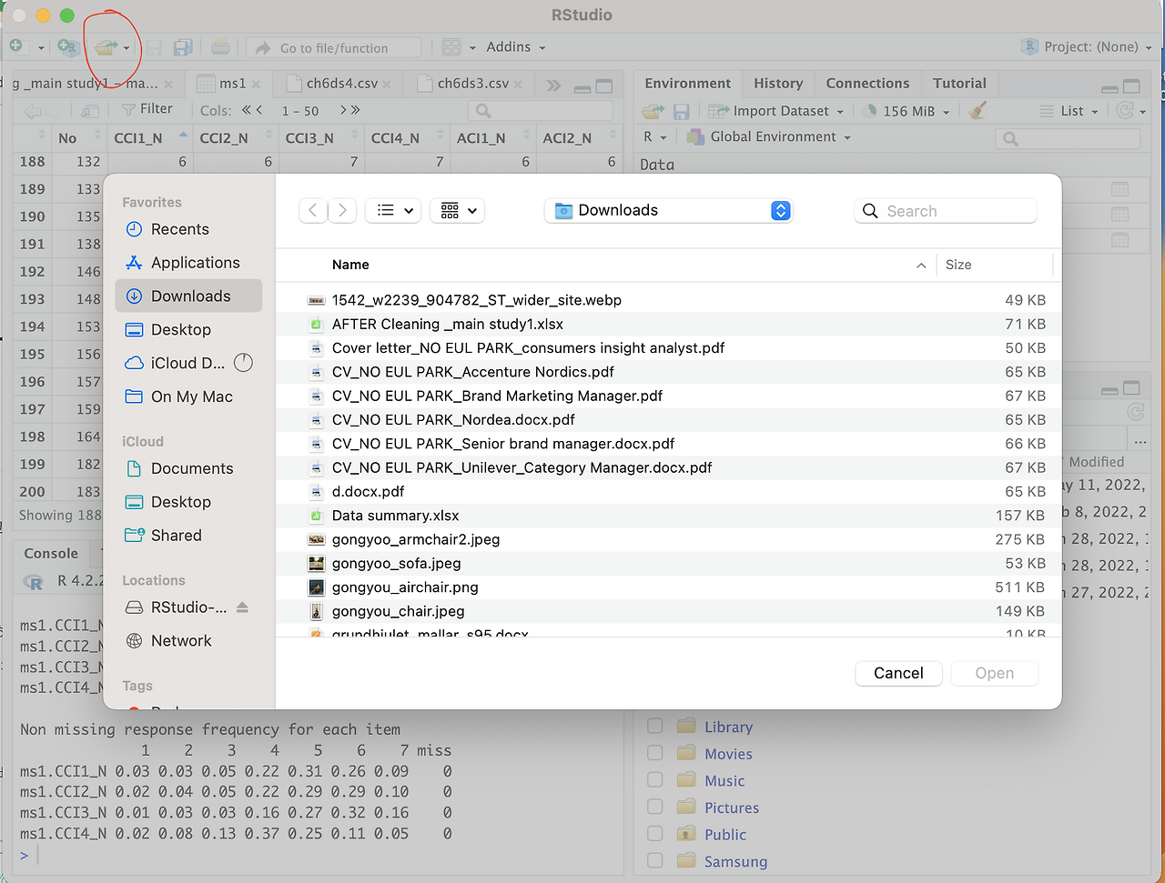The height and width of the screenshot is (883, 1165).
Task: Open the List view dropdown in Environment pane
Action: pos(1068,110)
